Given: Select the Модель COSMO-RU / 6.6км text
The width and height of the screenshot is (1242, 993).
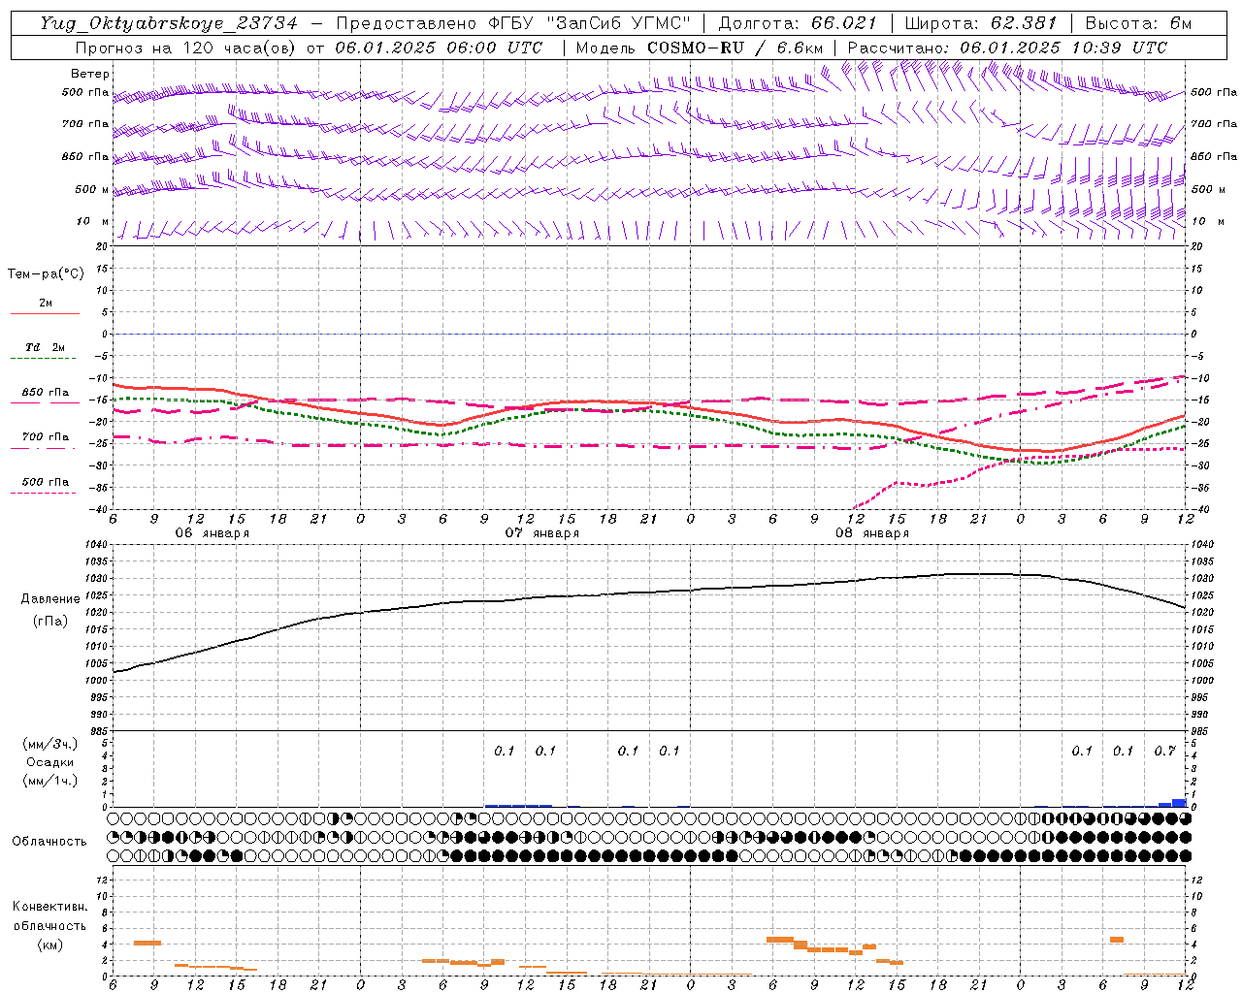Looking at the screenshot, I should 699,48.
